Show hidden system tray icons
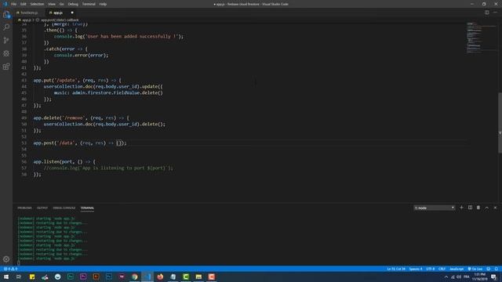Screen dimensions: 502x282 (x=446, y=277)
